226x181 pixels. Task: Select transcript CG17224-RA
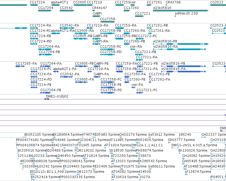(34, 28)
